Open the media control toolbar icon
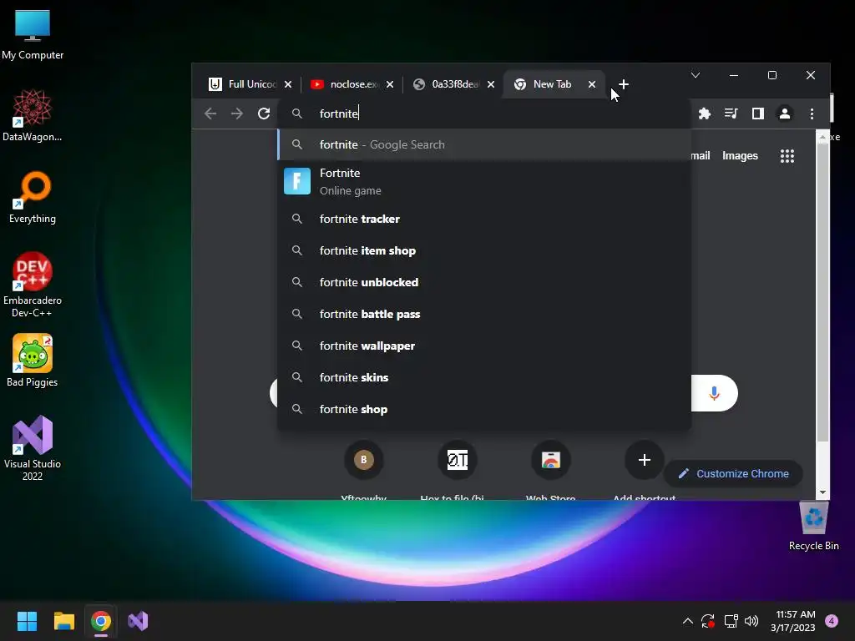The height and width of the screenshot is (641, 855). point(731,114)
